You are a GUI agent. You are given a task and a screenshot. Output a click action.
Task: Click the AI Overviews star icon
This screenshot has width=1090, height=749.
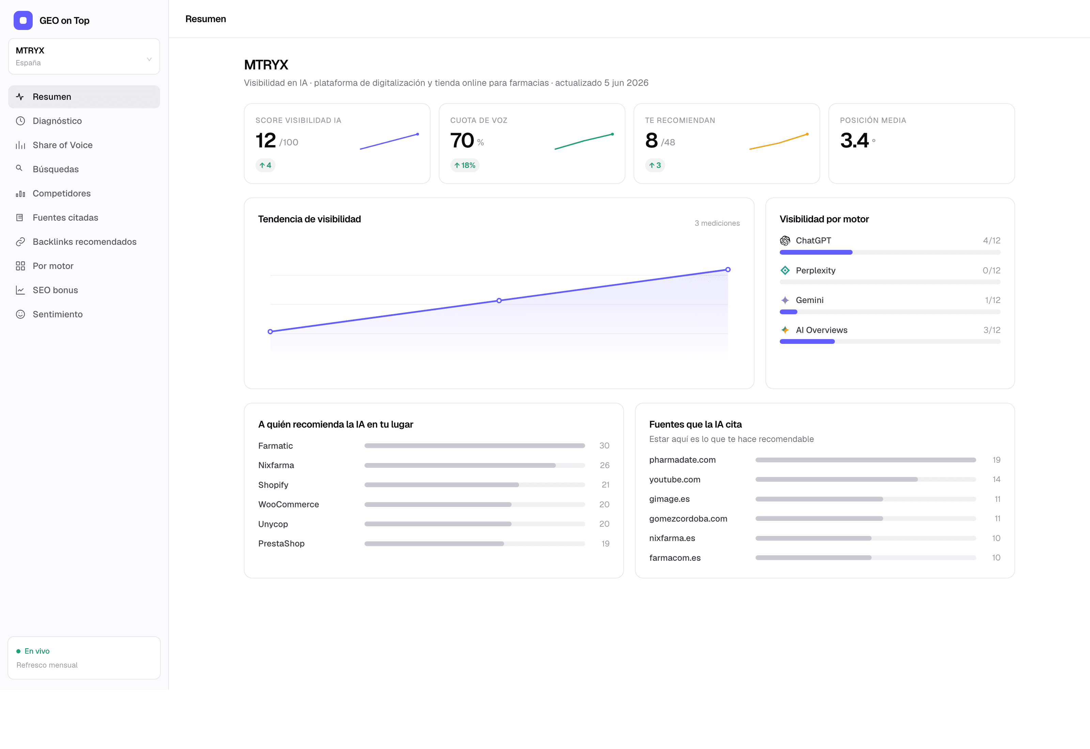click(x=785, y=330)
